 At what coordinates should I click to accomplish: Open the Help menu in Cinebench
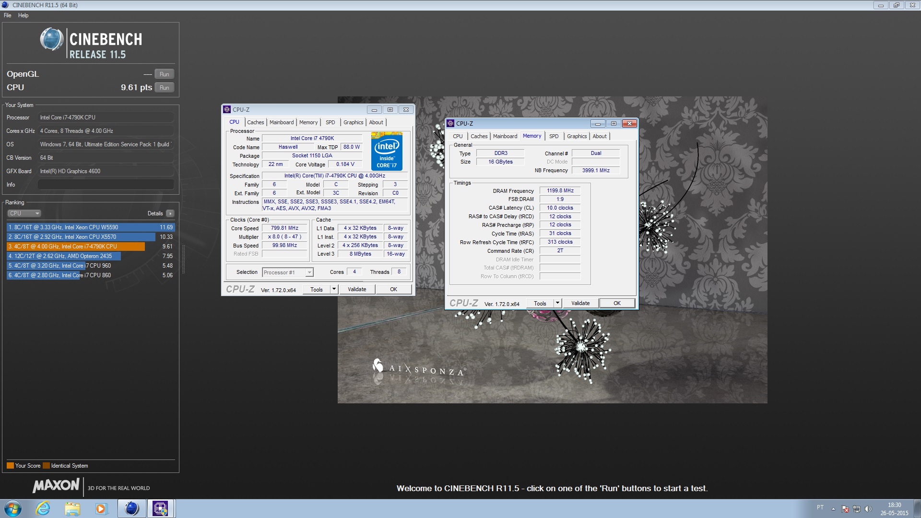coord(23,15)
